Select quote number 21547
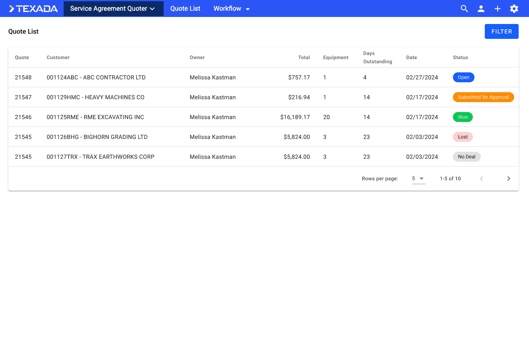529x344 pixels. (23, 97)
